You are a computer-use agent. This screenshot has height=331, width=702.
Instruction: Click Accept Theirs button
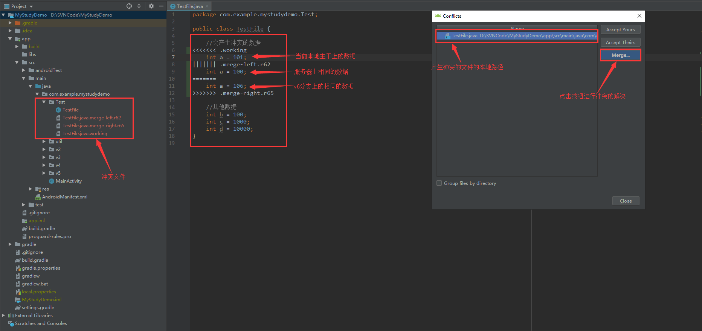(x=620, y=43)
